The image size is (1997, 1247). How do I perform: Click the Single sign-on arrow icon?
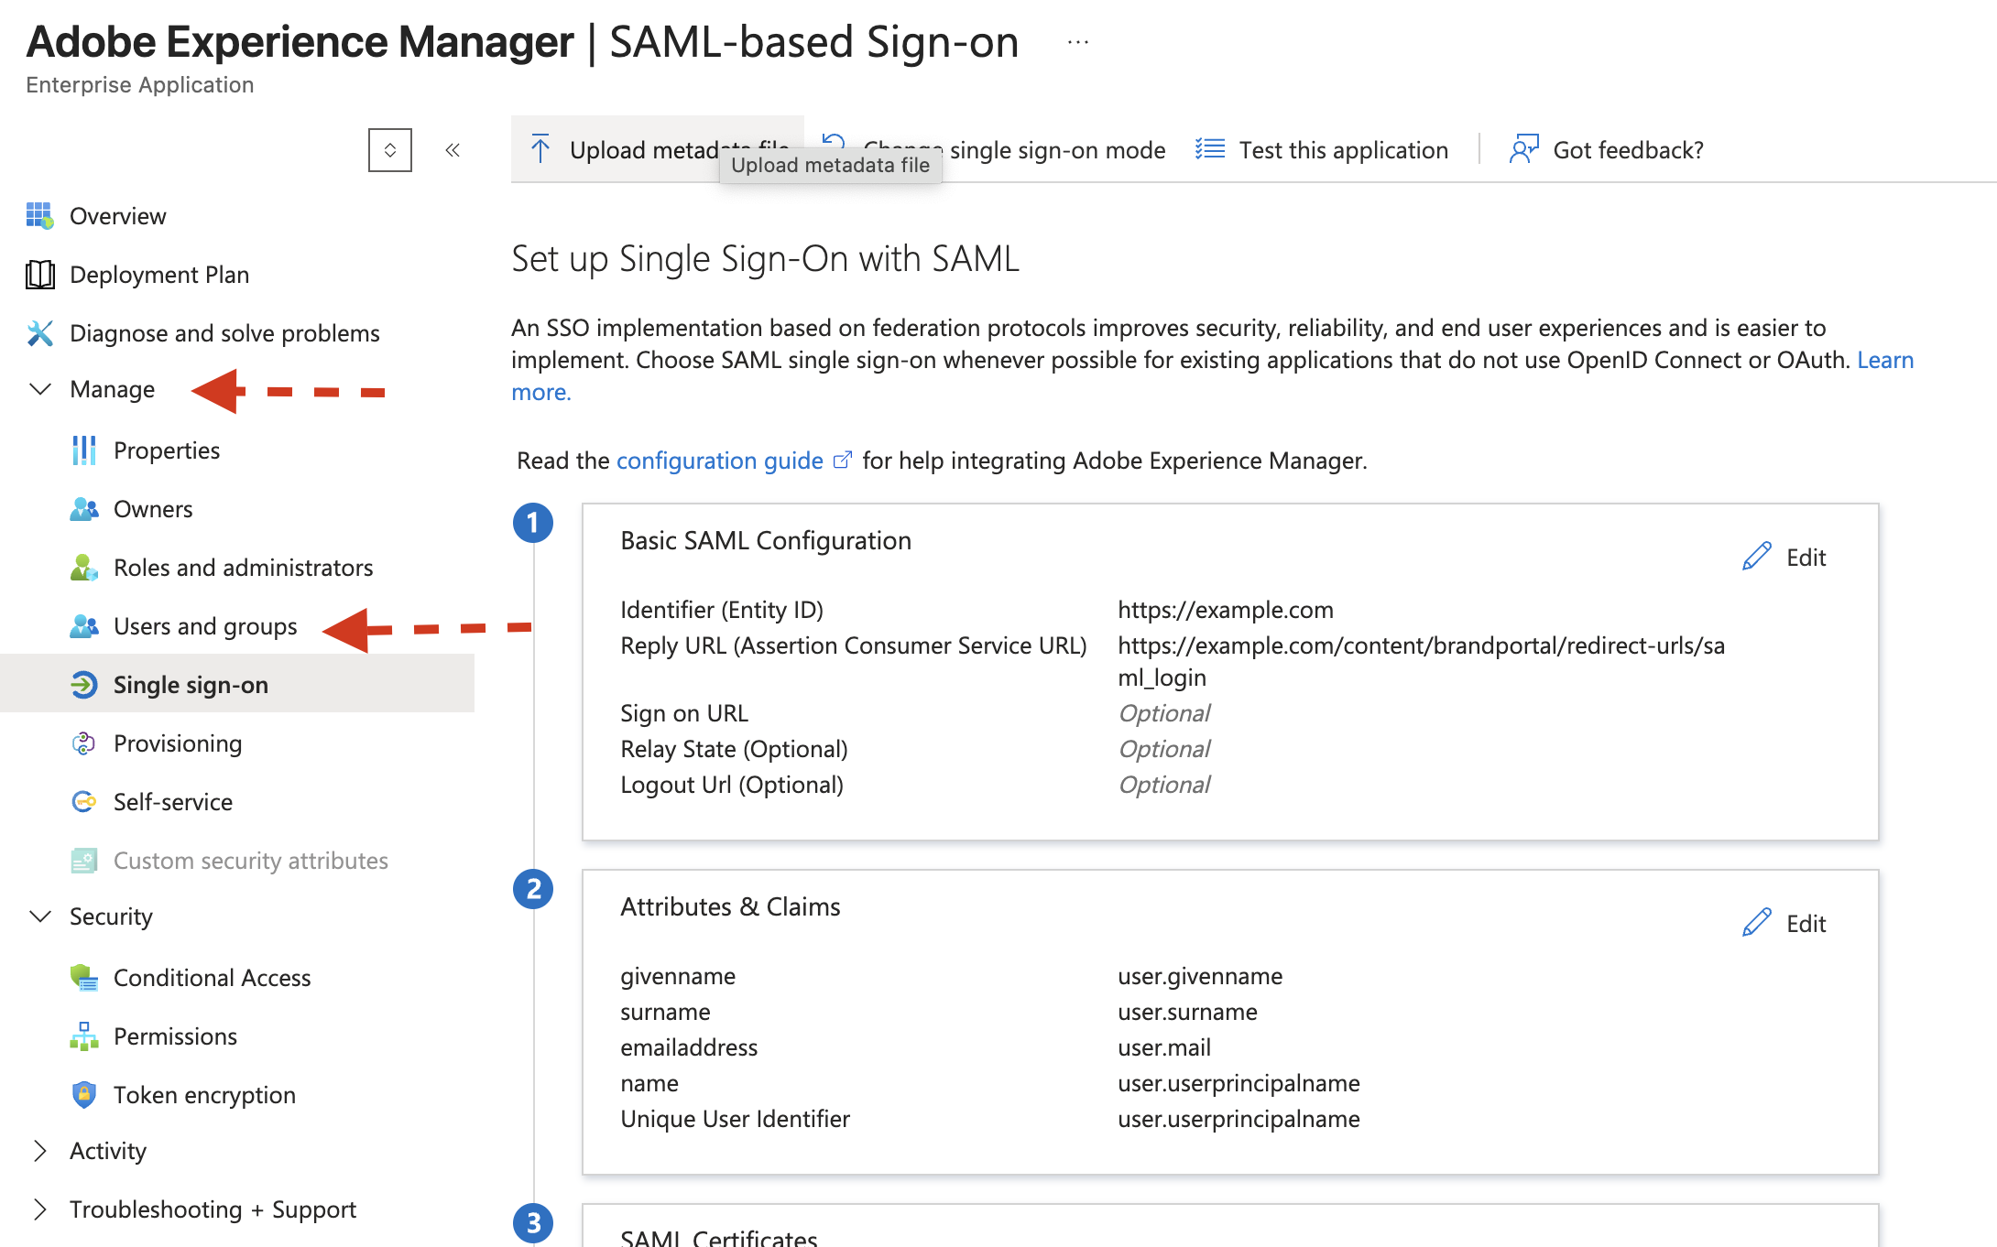click(x=83, y=685)
